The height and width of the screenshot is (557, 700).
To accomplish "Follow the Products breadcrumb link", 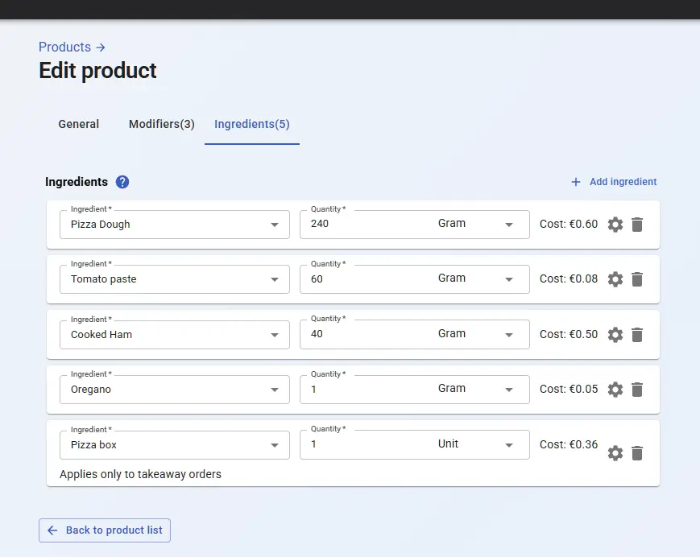I will coord(65,47).
